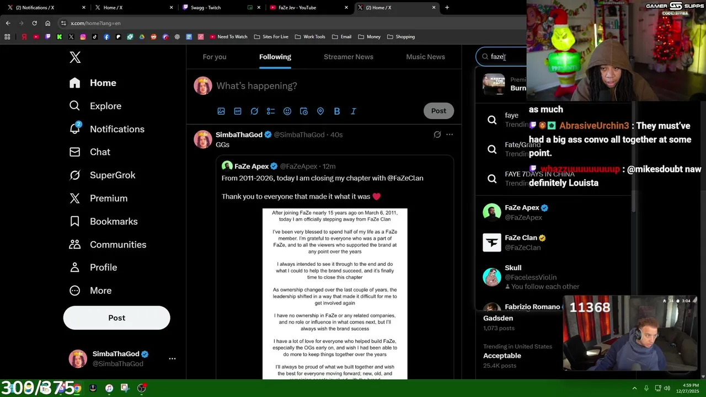Viewport: 706px width, 397px height.
Task: Click the large Post button in sidebar
Action: [x=117, y=318]
